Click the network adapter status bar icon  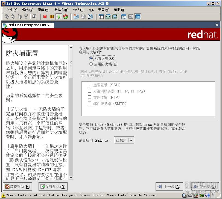click(201, 196)
